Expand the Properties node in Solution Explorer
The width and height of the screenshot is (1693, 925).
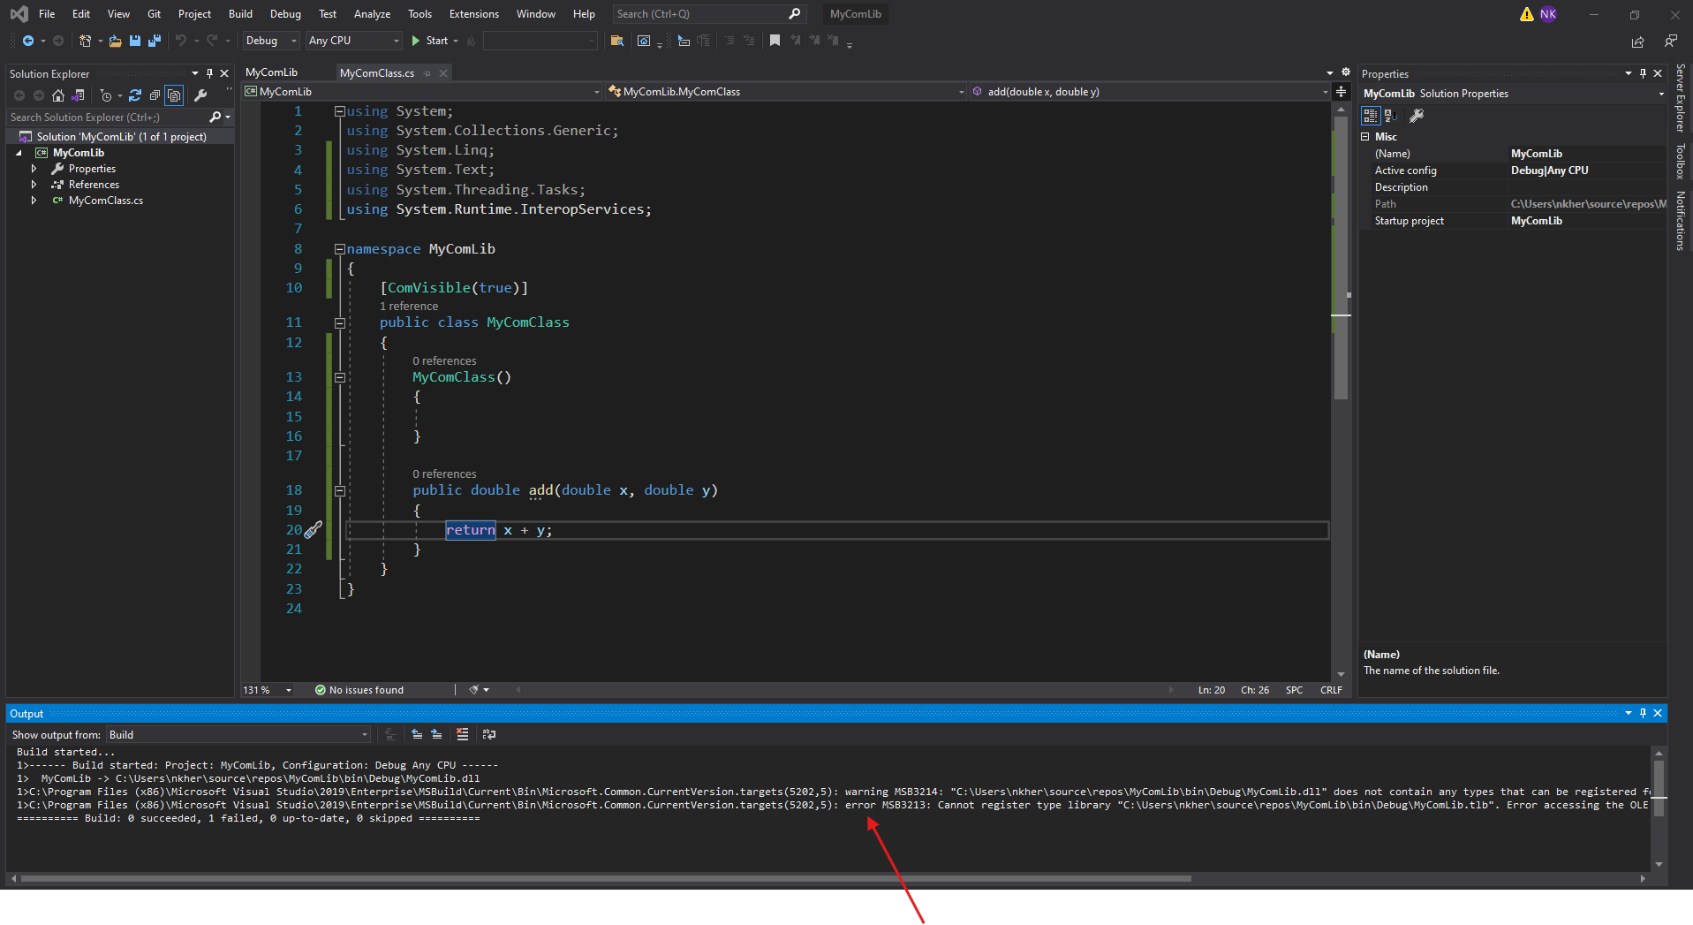click(34, 169)
